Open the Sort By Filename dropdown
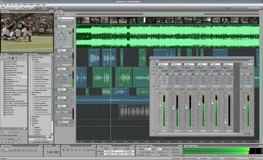Viewport: 263px width, 160px height. [13, 139]
